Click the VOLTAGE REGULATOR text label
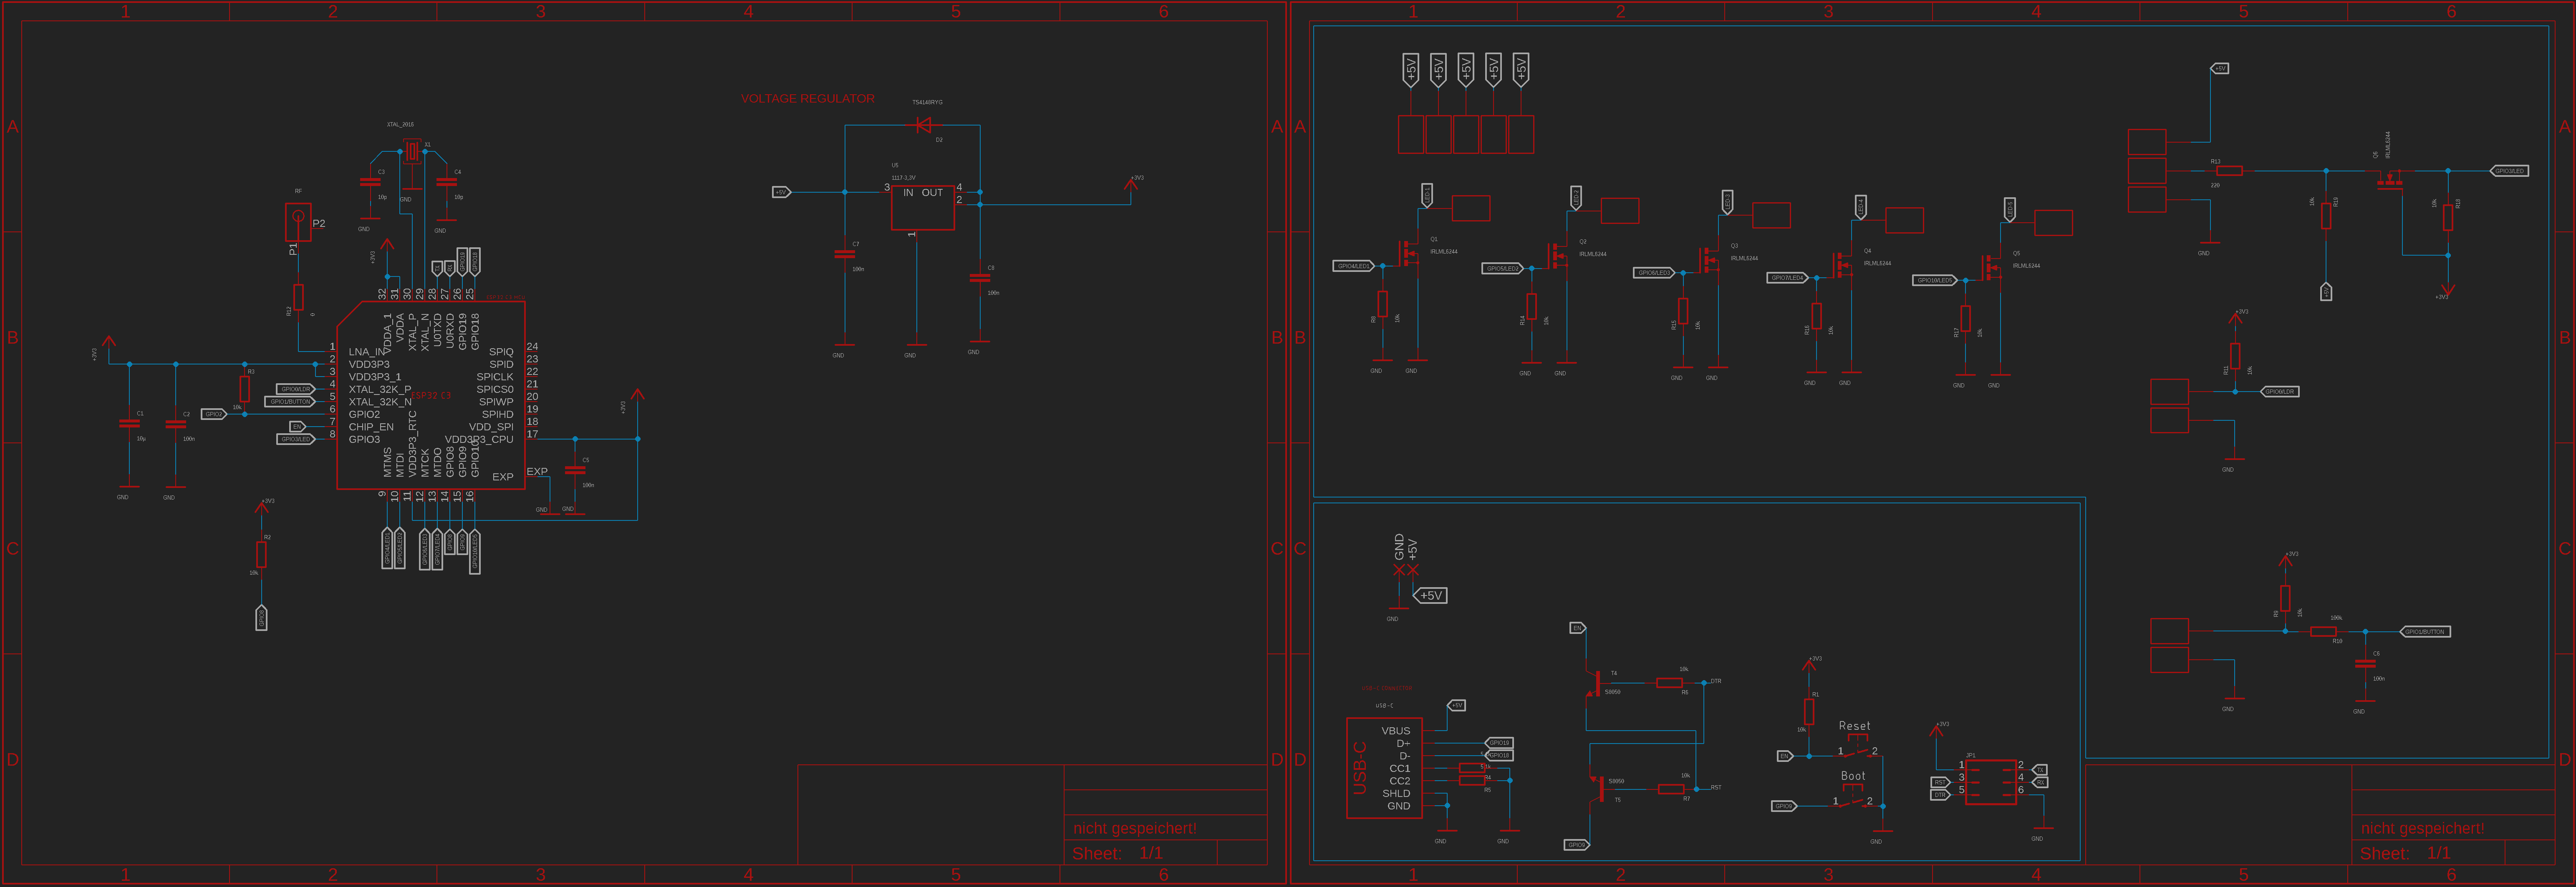2576x887 pixels. pyautogui.click(x=807, y=99)
